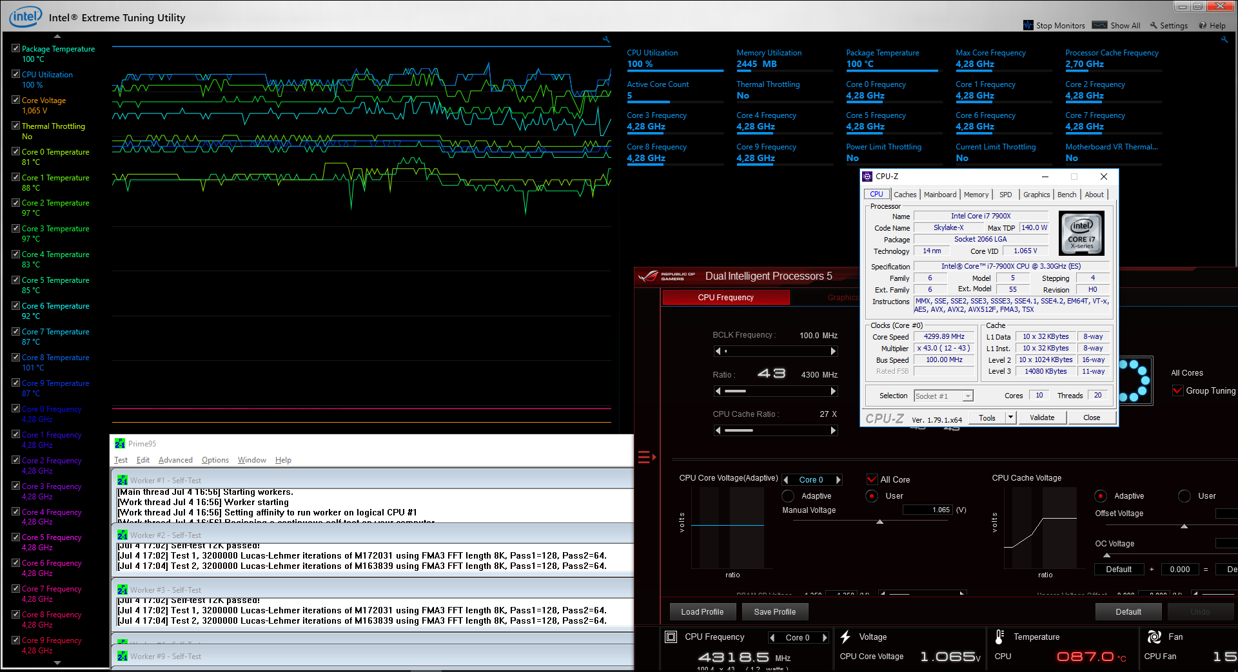Screen dimensions: 1238x672
Task: Toggle Core 0 Temperature checkbox
Action: pyautogui.click(x=15, y=151)
